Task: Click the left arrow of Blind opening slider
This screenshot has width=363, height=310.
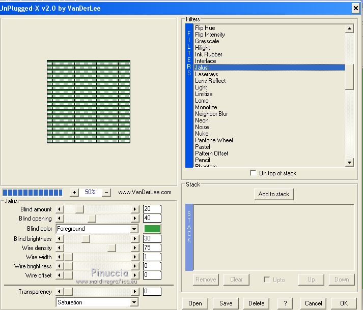Action: pyautogui.click(x=60, y=218)
